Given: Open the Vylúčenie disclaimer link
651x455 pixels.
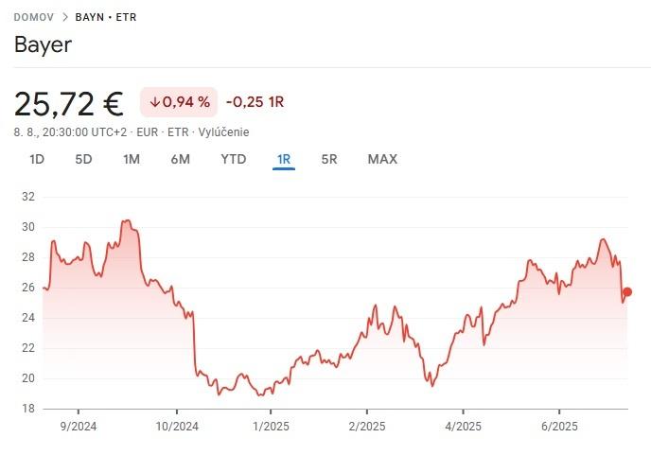Looking at the screenshot, I should [x=223, y=131].
